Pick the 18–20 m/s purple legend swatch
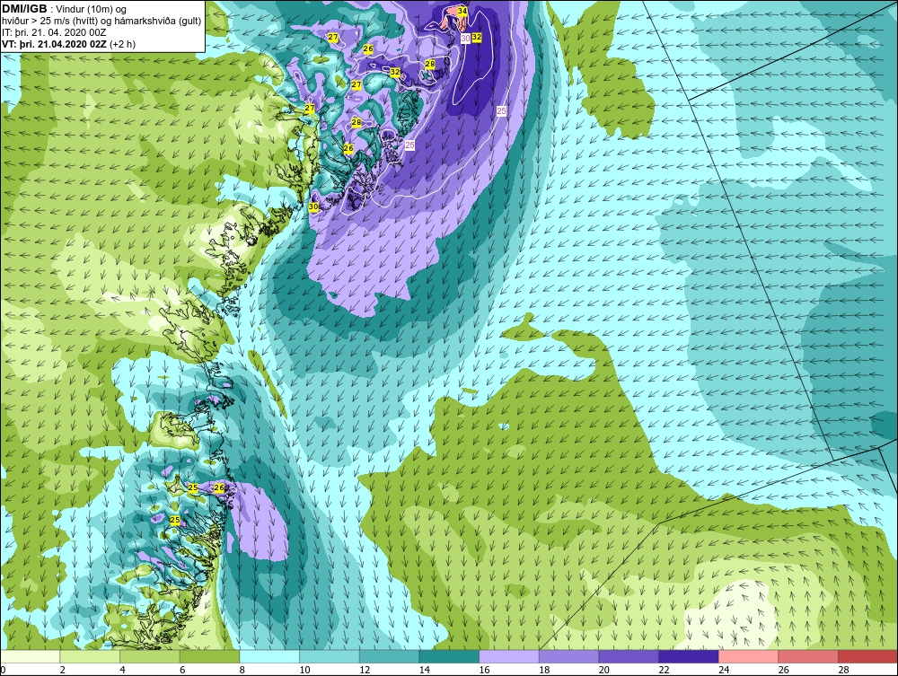 point(568,656)
